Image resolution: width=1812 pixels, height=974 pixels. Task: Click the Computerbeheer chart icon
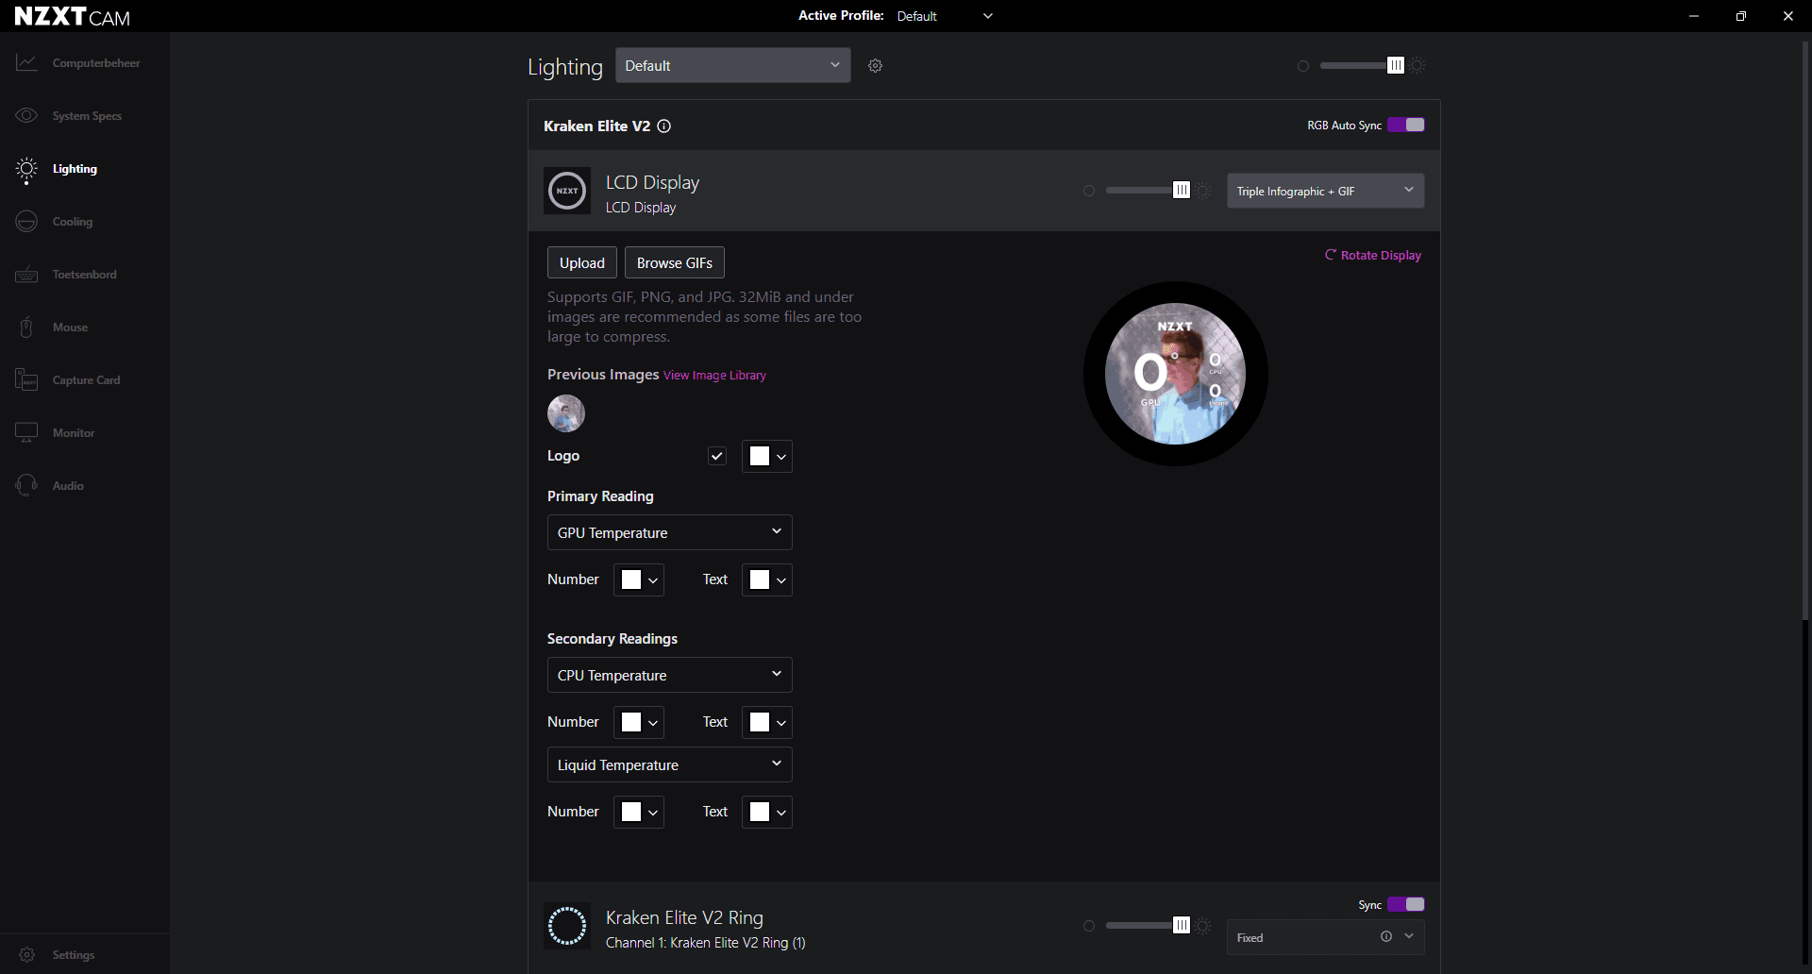click(x=26, y=62)
